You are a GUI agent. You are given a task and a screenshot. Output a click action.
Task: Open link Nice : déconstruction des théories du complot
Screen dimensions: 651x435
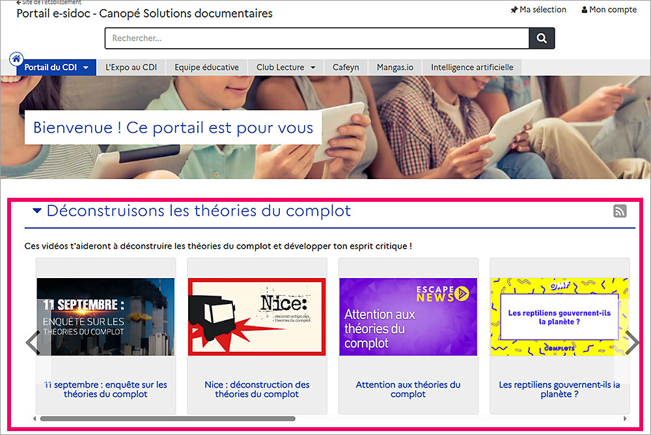[x=257, y=389]
